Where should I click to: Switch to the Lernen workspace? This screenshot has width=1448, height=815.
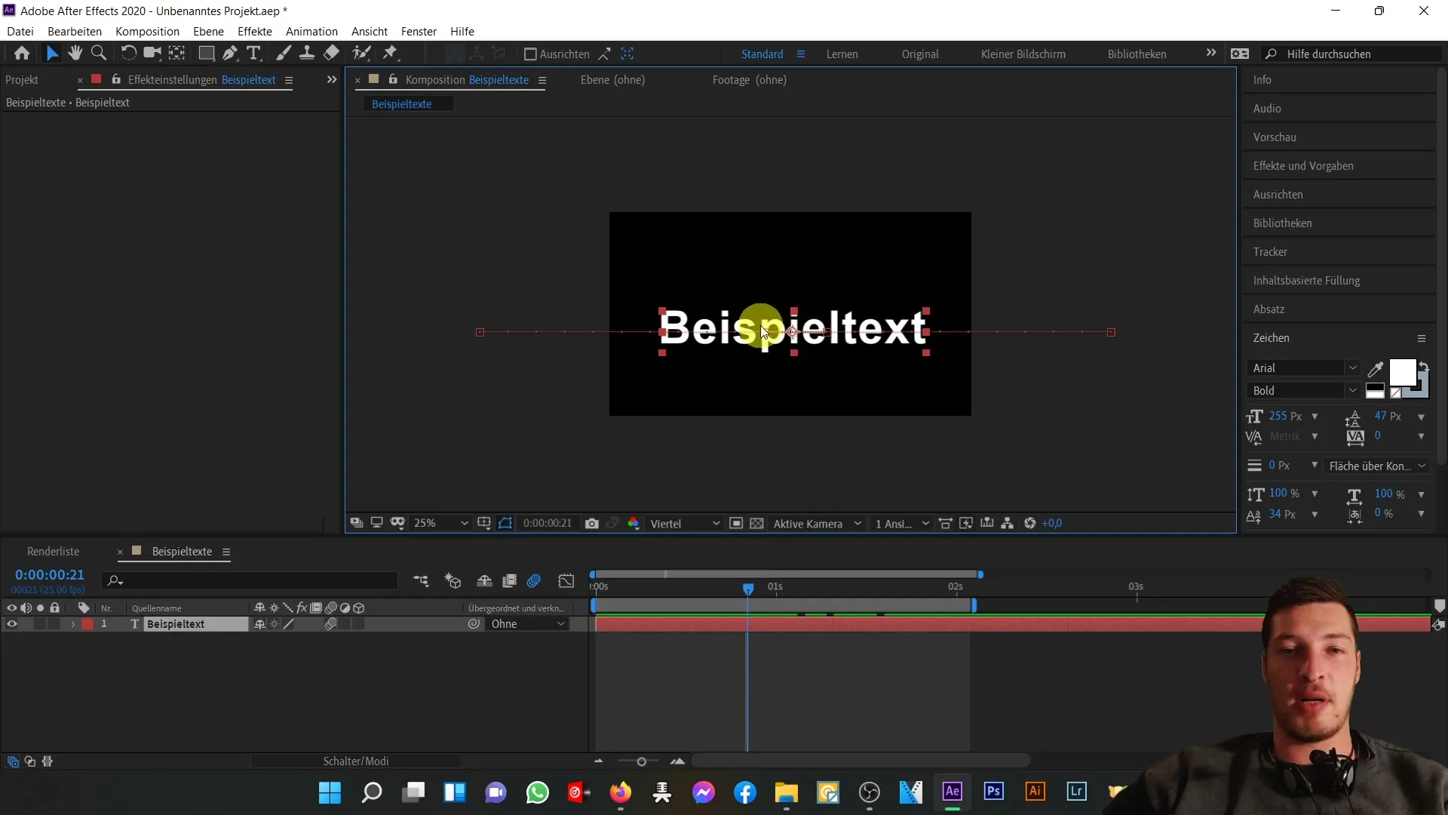coord(842,54)
